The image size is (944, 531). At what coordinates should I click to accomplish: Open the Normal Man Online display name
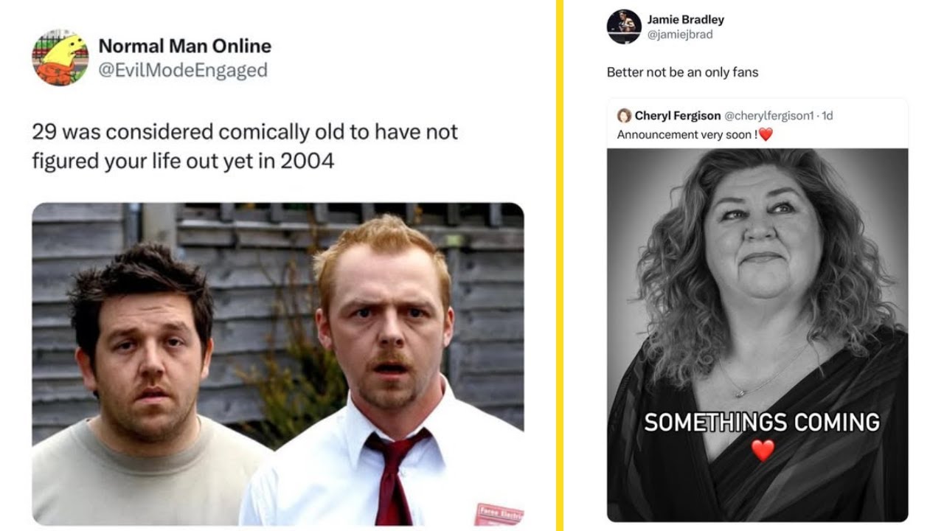[185, 46]
